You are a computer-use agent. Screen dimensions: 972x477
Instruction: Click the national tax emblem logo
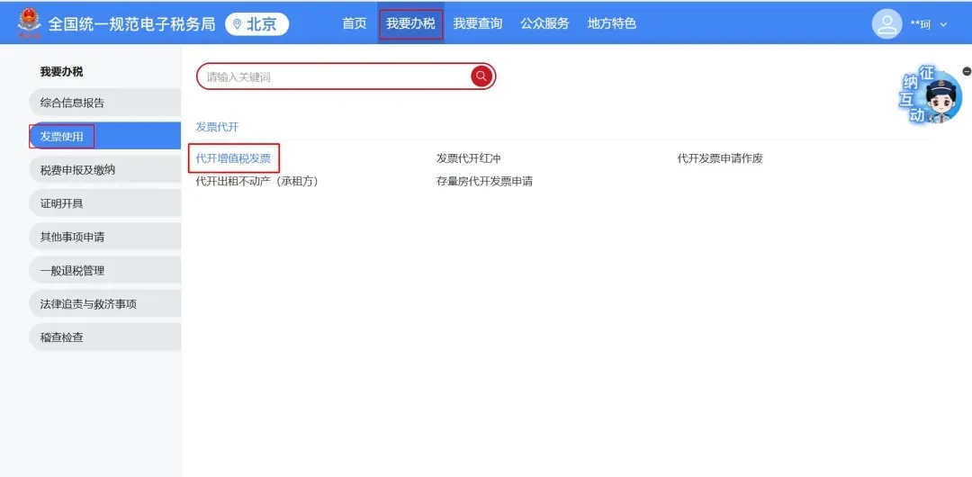pyautogui.click(x=30, y=22)
